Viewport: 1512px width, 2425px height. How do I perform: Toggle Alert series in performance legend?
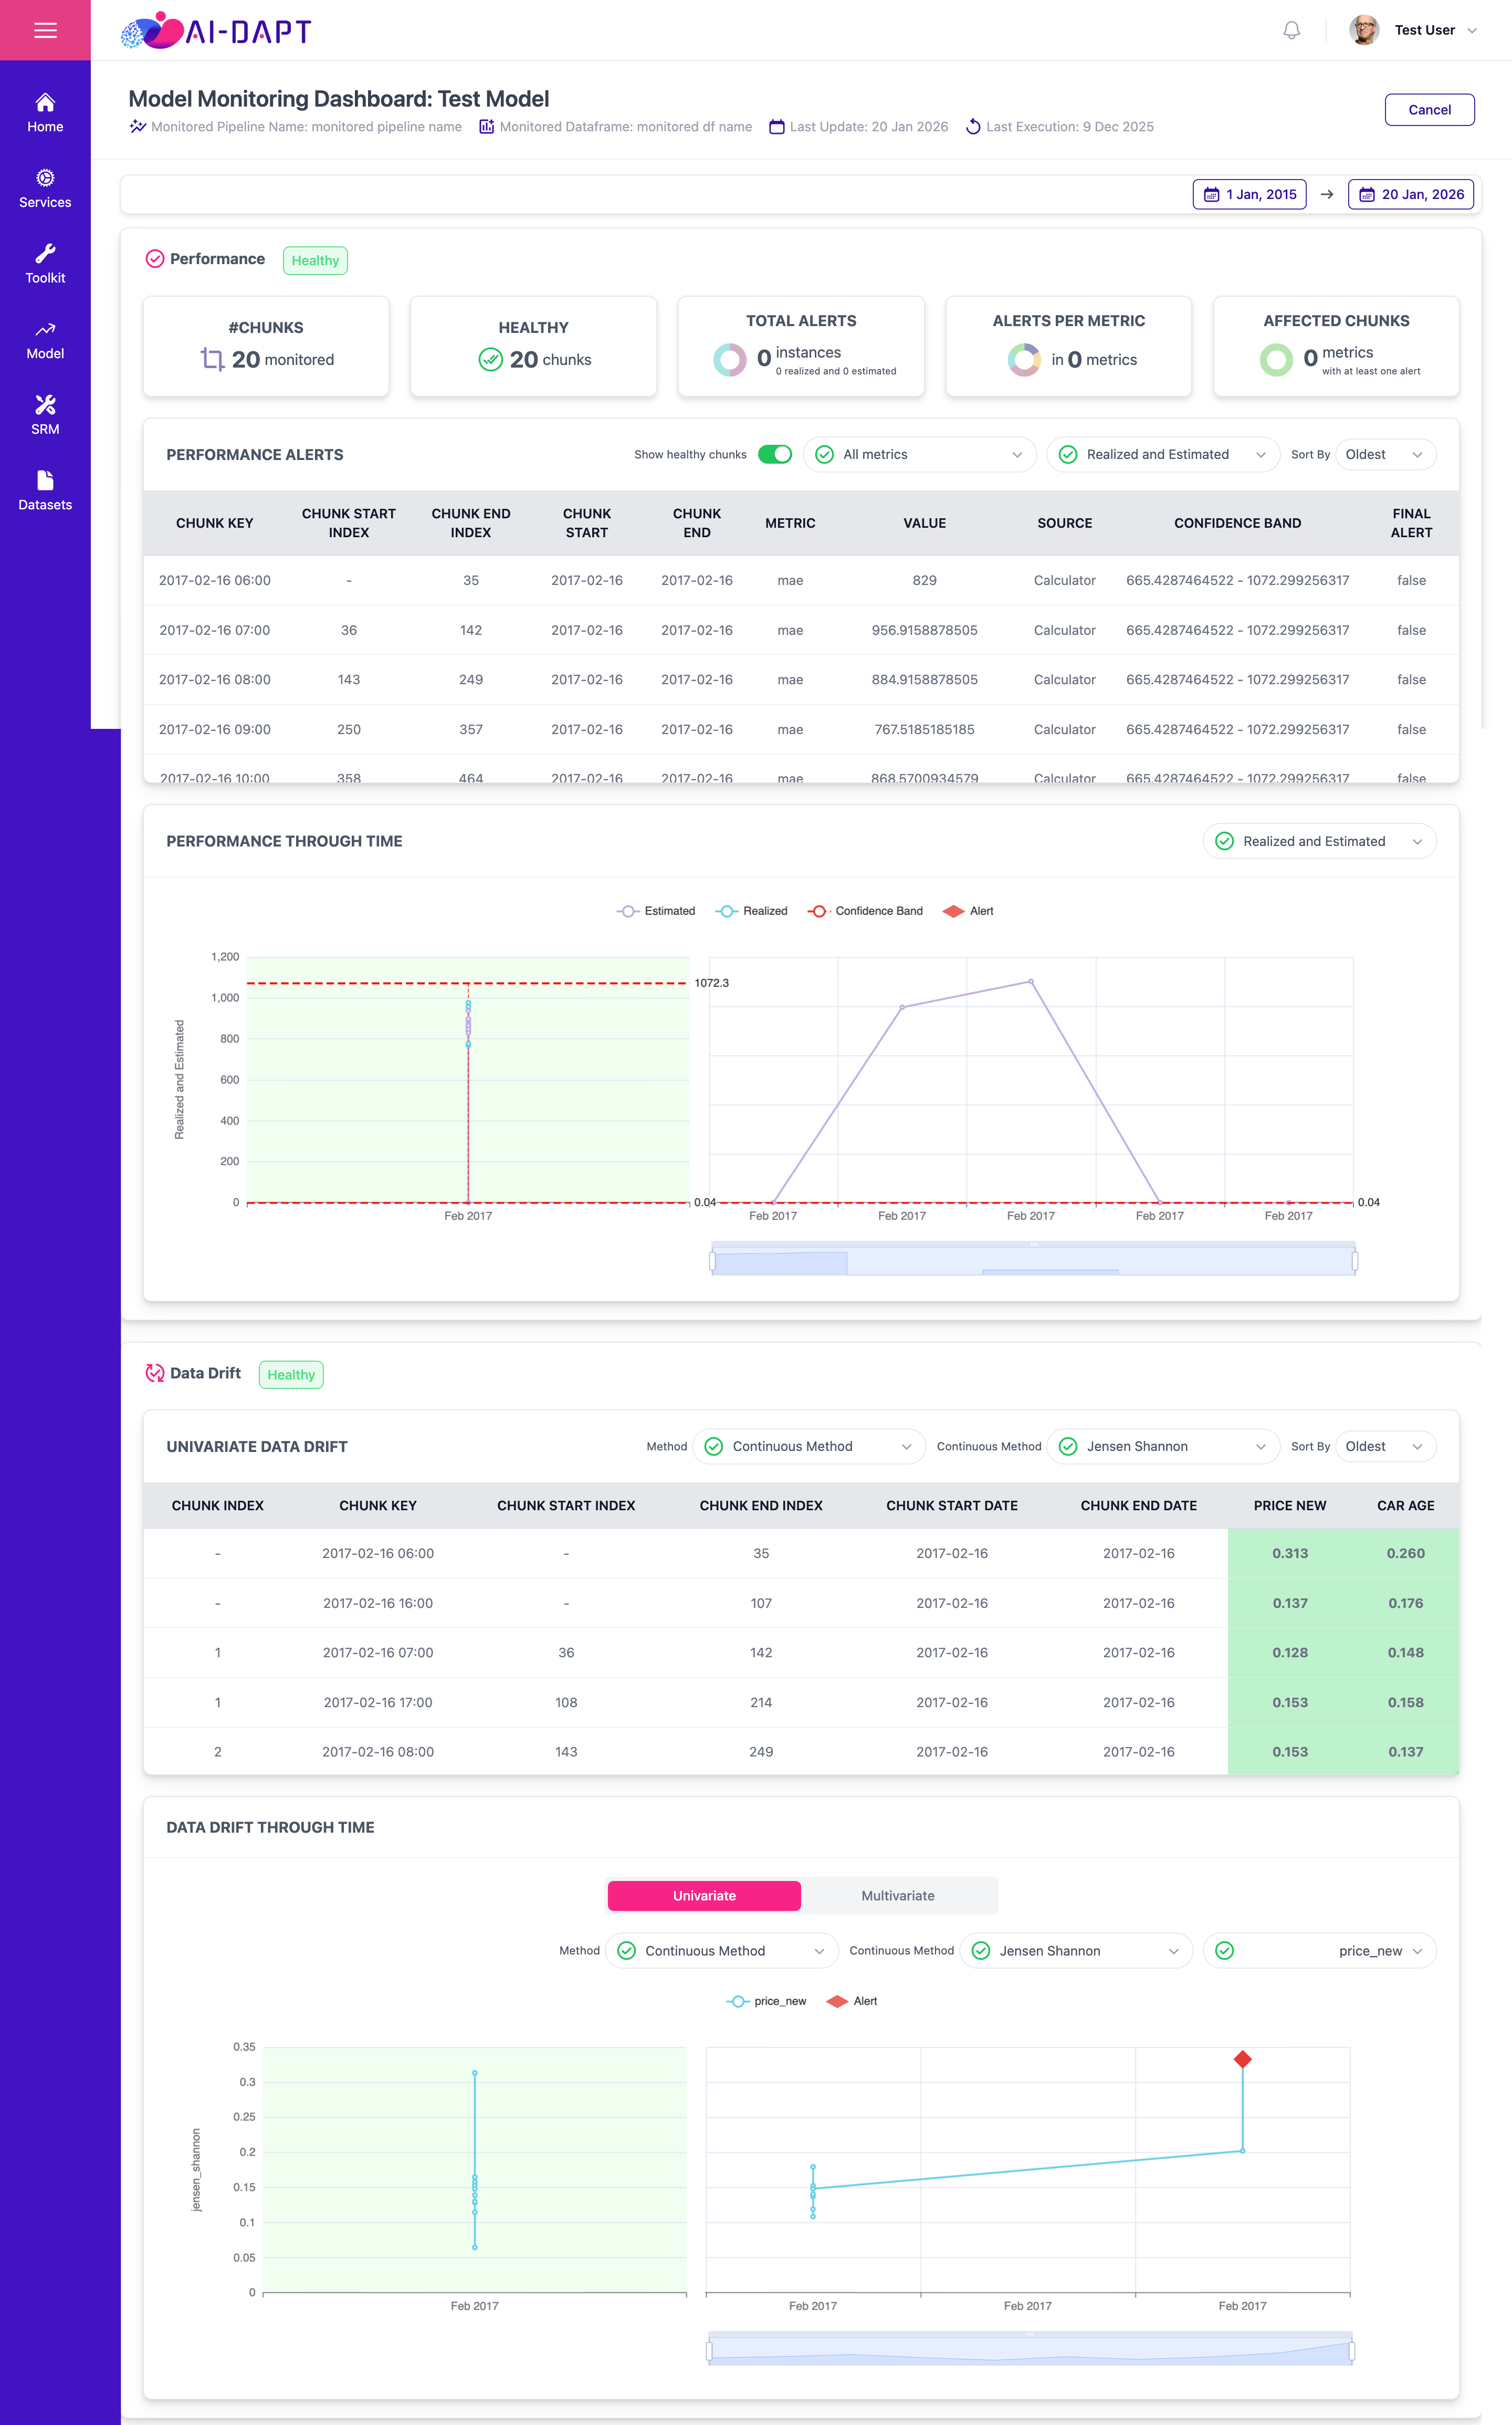tap(968, 911)
